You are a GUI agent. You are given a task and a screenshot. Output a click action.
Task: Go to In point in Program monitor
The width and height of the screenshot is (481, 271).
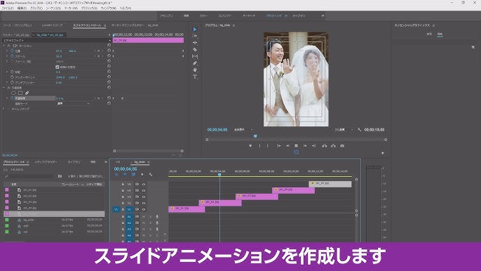[279, 145]
